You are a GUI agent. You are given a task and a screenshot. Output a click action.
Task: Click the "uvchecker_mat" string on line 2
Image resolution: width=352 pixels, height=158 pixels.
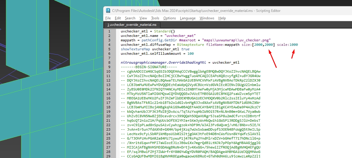click(x=180, y=36)
